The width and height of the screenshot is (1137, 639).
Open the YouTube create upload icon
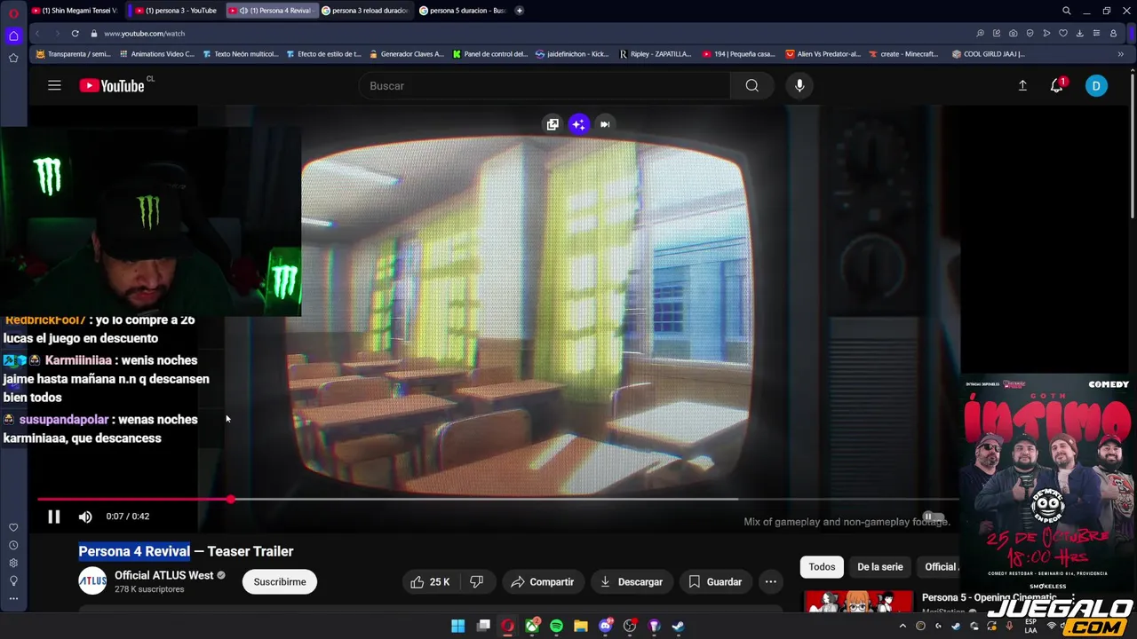[1022, 85]
